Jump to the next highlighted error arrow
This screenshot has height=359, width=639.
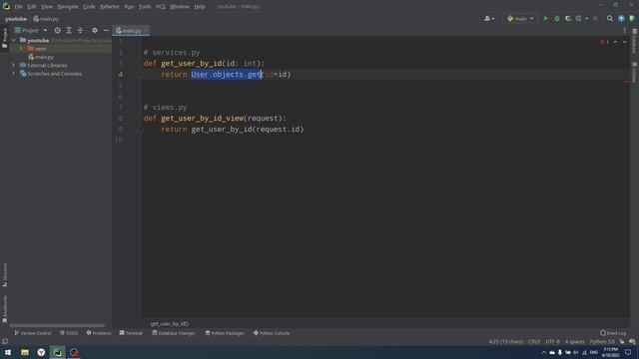[x=624, y=42]
